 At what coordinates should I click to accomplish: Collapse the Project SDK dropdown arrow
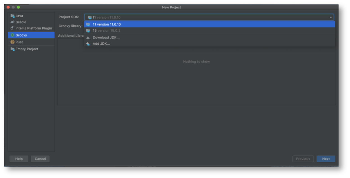(331, 17)
